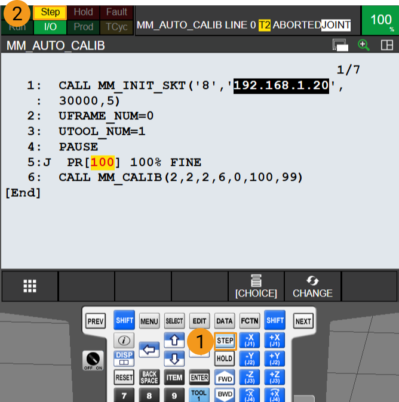
Task: Click the Step status indicator
Action: [50, 13]
